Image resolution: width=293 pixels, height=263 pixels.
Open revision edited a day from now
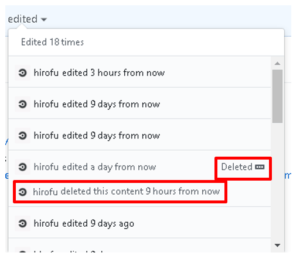click(x=95, y=167)
